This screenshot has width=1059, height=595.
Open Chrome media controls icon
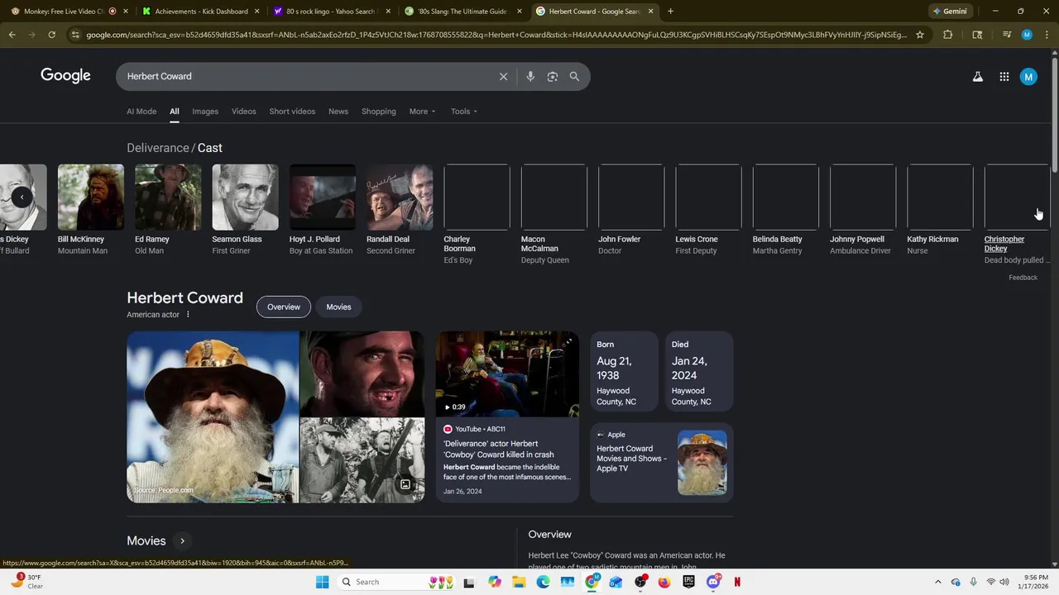pyautogui.click(x=1007, y=35)
